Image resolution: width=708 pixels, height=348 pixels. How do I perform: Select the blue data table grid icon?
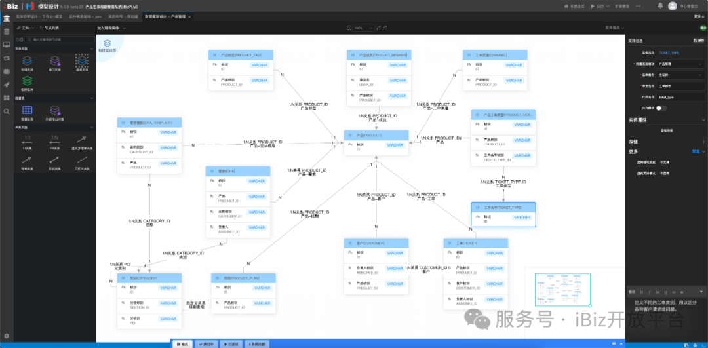[x=27, y=109]
